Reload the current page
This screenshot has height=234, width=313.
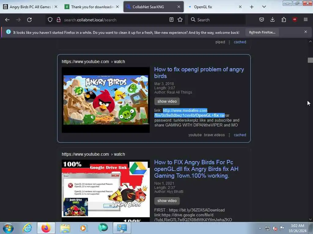29,20
